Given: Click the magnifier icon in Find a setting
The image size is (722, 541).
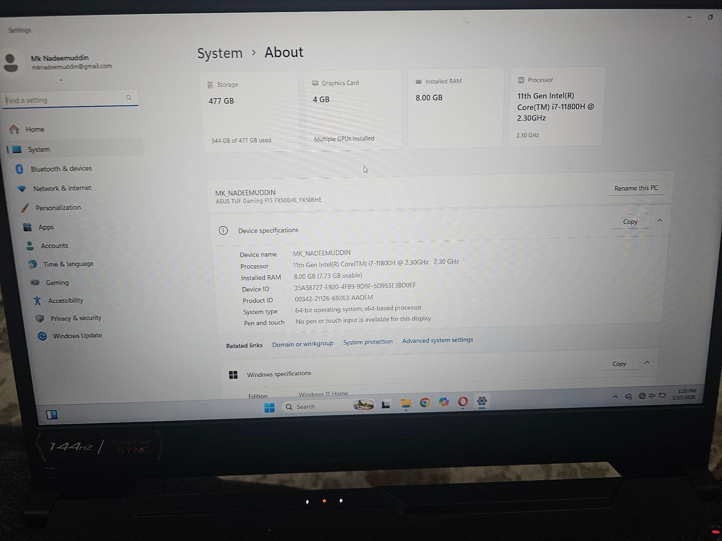Looking at the screenshot, I should [129, 98].
